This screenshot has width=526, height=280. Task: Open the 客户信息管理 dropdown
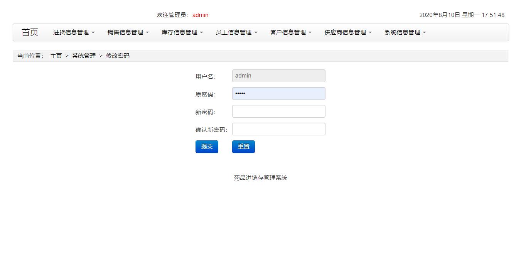click(x=290, y=32)
